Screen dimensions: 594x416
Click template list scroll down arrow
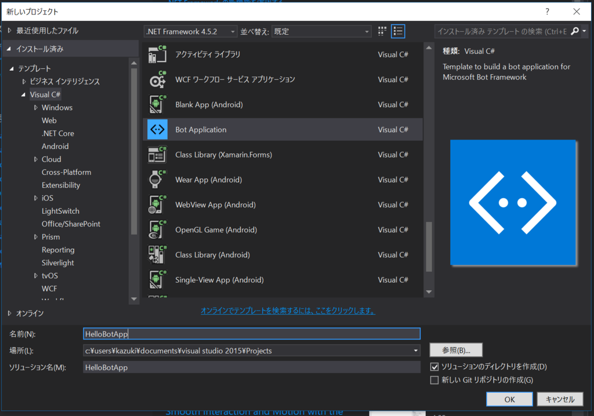pos(429,292)
